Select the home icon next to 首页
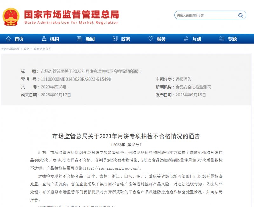Viewport: 254px width, 207px height. (9, 38)
